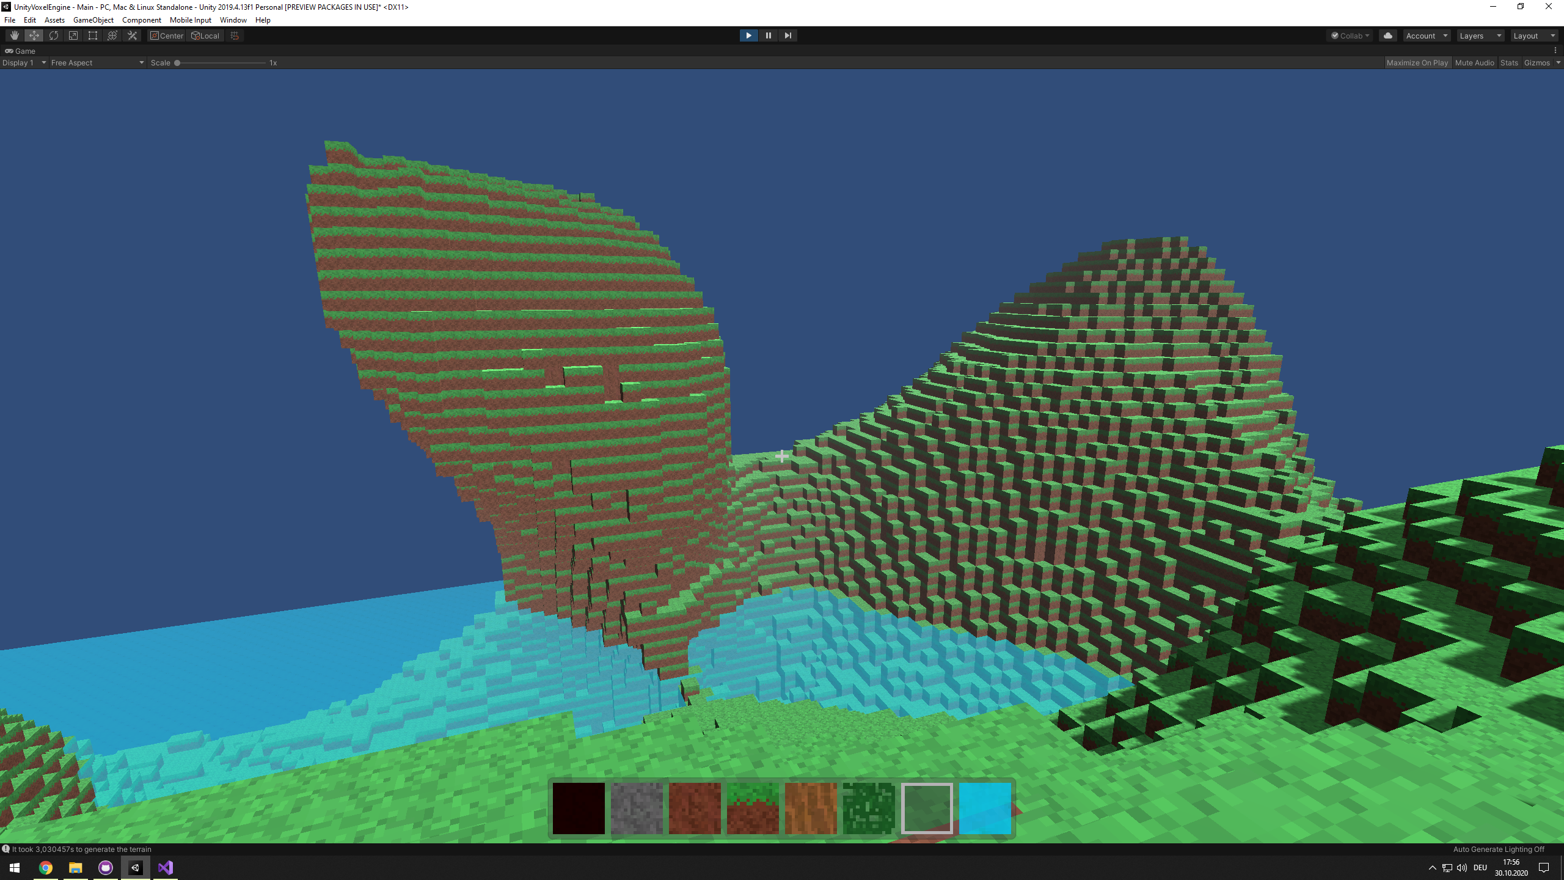Screen dimensions: 1564x880
Task: Open the GameObject menu
Action: (x=93, y=20)
